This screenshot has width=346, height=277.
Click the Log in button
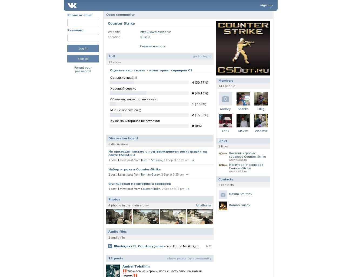(x=83, y=48)
